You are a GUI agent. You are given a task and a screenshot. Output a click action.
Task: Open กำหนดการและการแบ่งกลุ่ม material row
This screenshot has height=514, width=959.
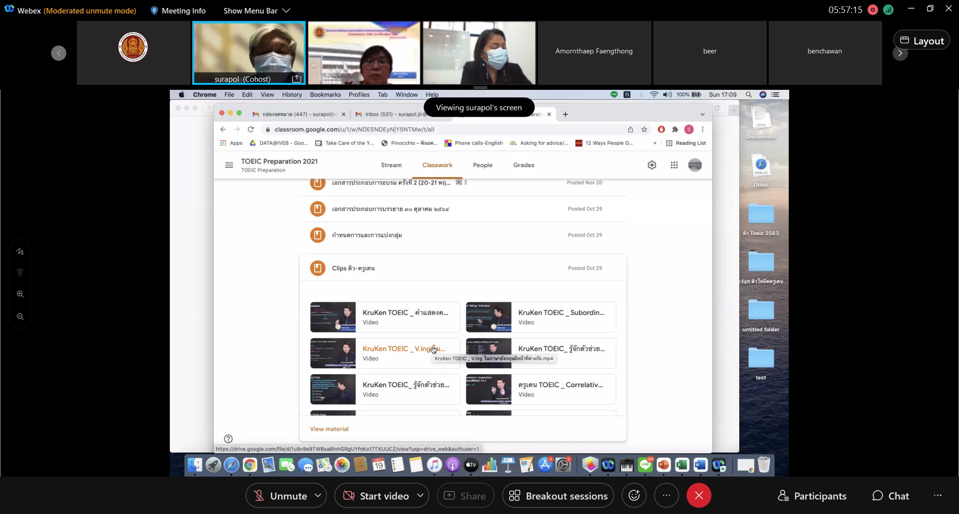point(463,235)
